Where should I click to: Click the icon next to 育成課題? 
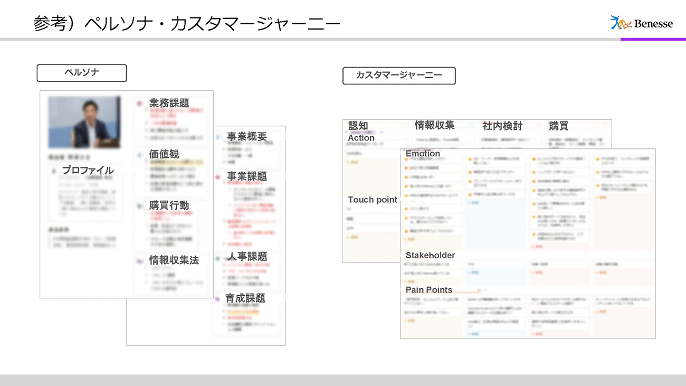(218, 299)
